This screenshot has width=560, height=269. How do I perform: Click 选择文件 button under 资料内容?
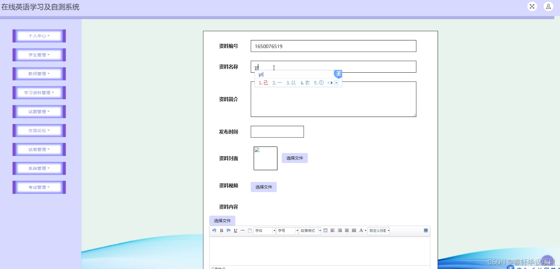coord(222,220)
